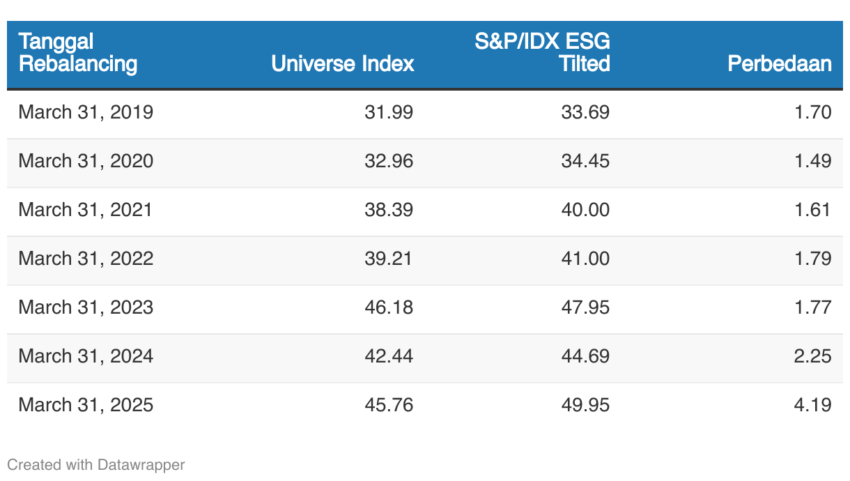Click Universe Index value 31.99

pos(389,112)
